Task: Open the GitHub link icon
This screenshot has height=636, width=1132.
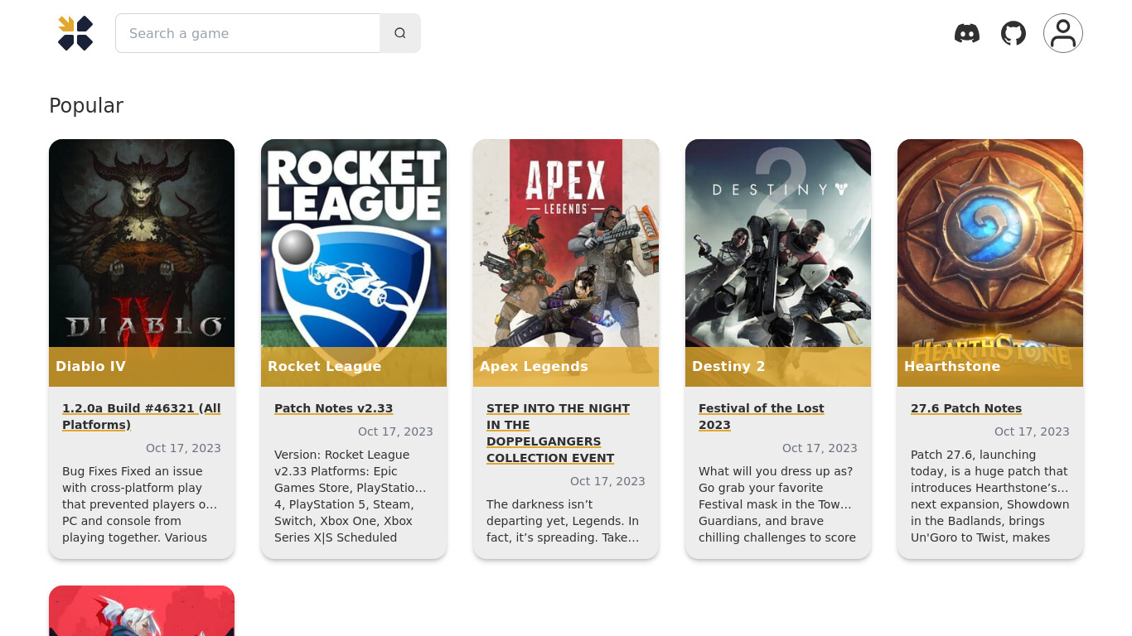Action: coord(1013,33)
